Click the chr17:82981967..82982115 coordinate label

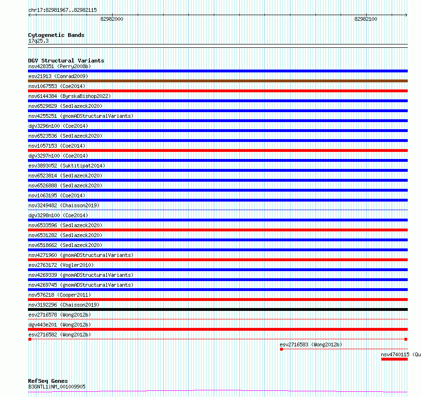click(x=62, y=10)
